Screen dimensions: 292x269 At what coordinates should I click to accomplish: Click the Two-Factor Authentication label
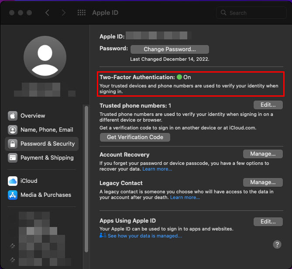click(137, 77)
